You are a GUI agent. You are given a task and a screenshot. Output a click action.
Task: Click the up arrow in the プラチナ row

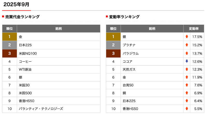coord(187,45)
